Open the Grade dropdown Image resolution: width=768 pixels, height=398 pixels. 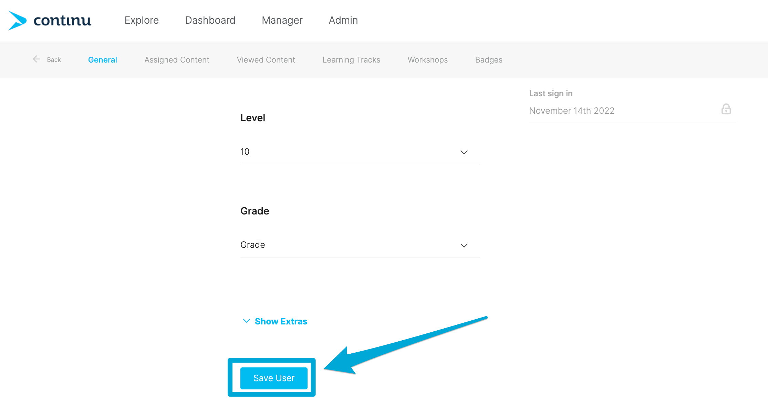click(x=360, y=245)
